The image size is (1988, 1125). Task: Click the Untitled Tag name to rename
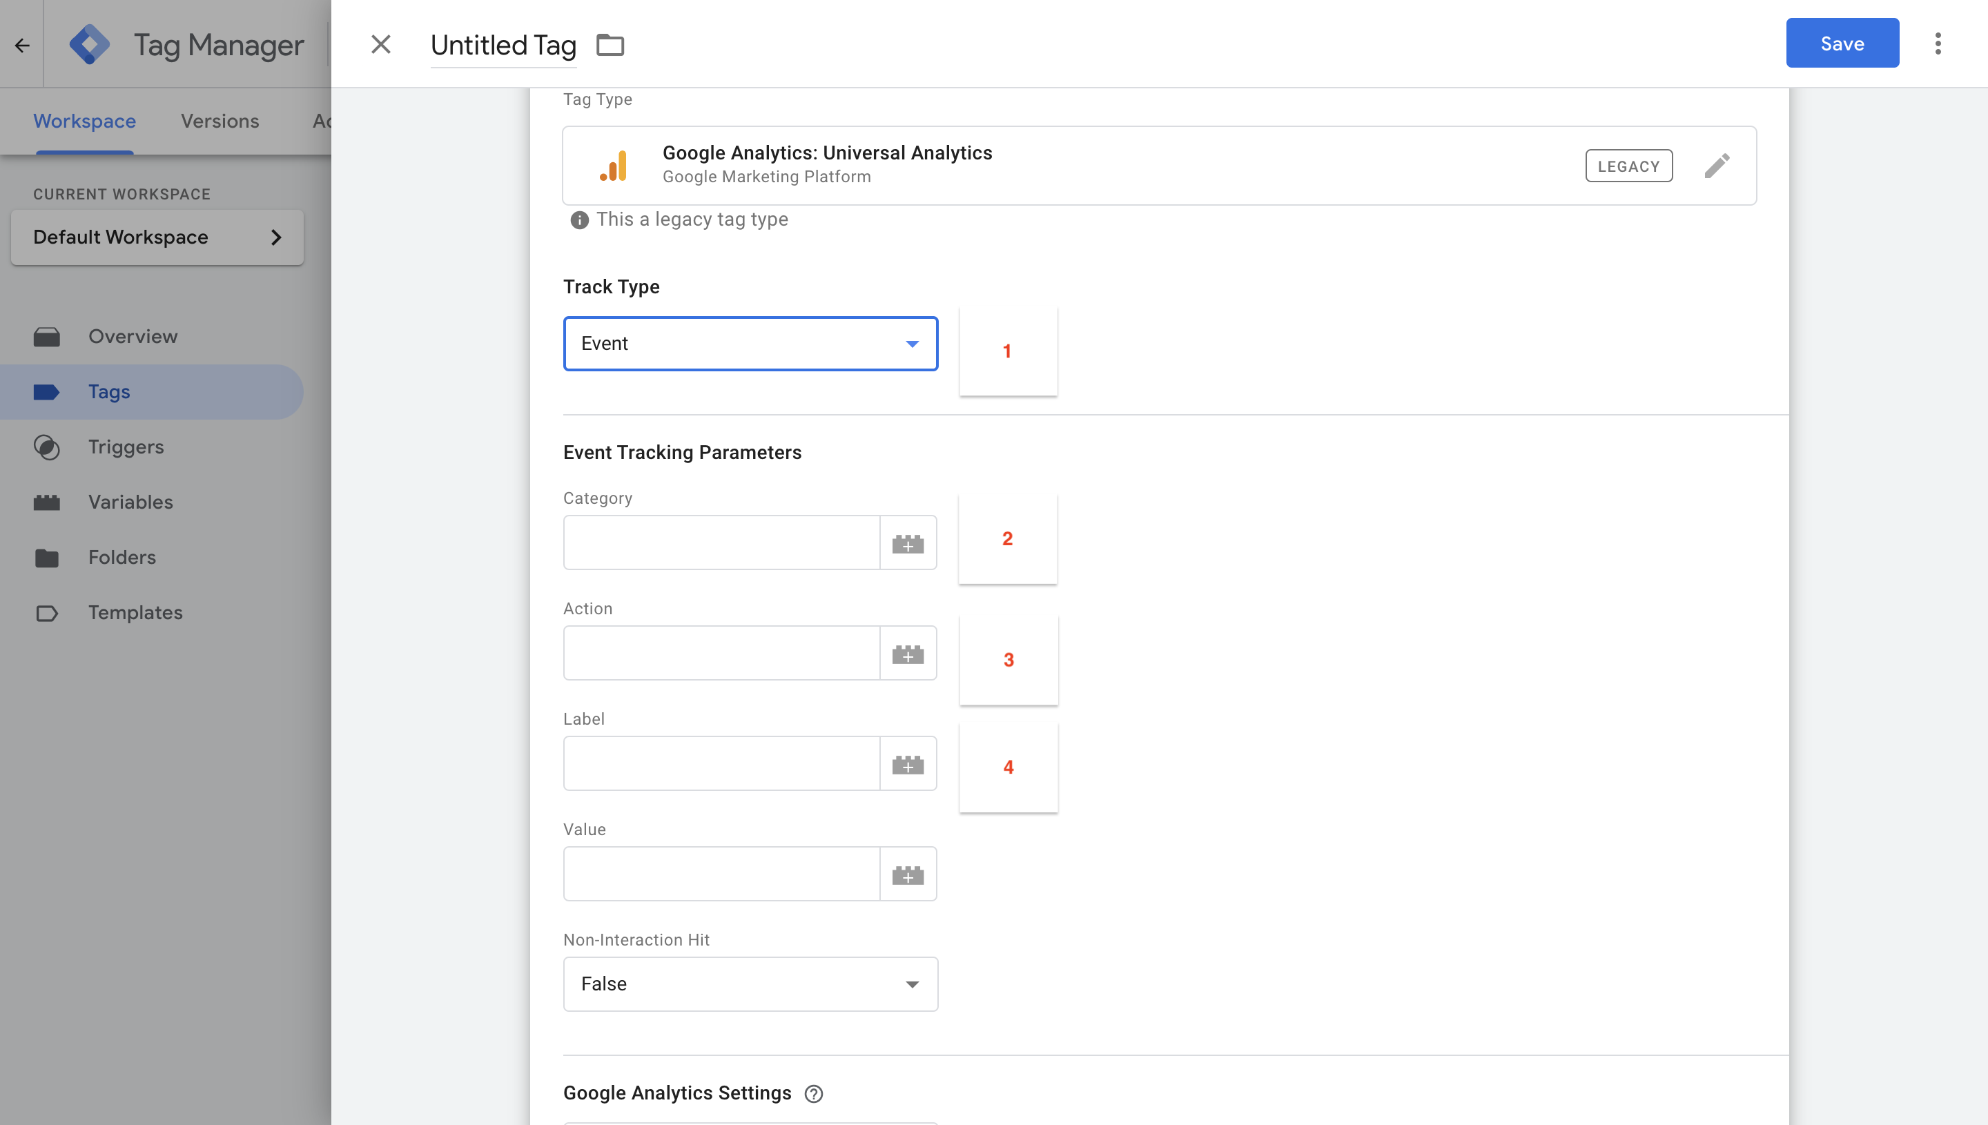[503, 45]
